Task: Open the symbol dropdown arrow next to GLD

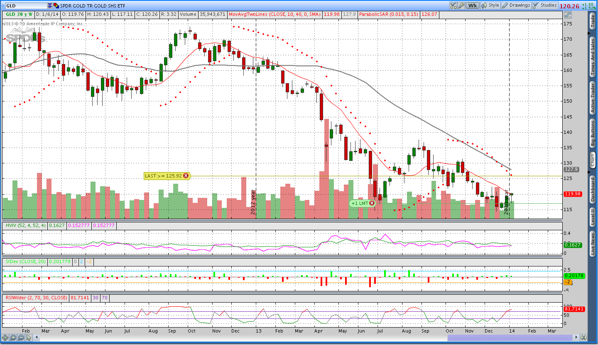Action: pyautogui.click(x=50, y=6)
